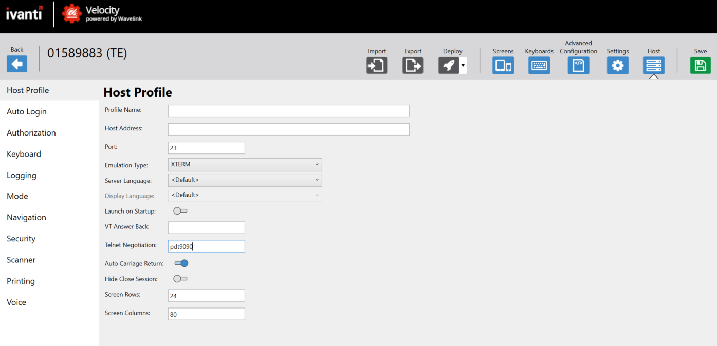Open Advanced Configuration
This screenshot has width=717, height=346.
click(578, 65)
